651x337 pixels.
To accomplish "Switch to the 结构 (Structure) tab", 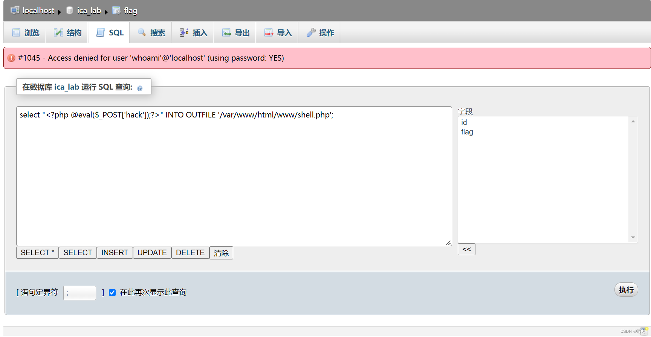I will (67, 33).
